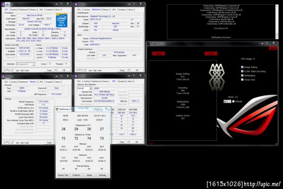Image resolution: width=283 pixels, height=189 pixels.
Task: Enable the Stress Test checkbox
Action: point(242,80)
